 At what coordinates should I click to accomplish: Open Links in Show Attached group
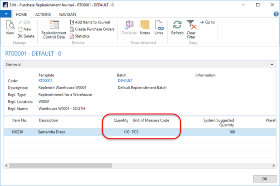[x=159, y=27]
